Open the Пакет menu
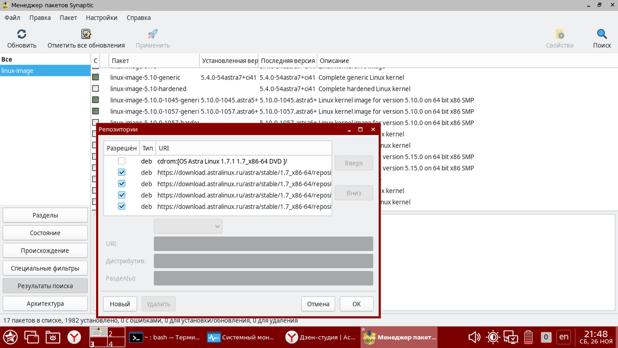Viewport: 618px width, 348px height. point(68,18)
